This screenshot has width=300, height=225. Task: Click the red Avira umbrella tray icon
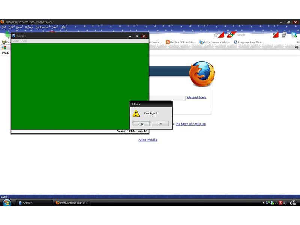click(x=280, y=203)
